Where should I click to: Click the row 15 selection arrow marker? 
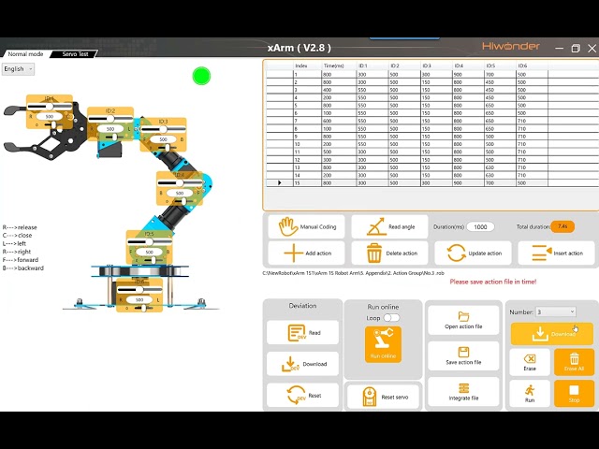point(280,183)
